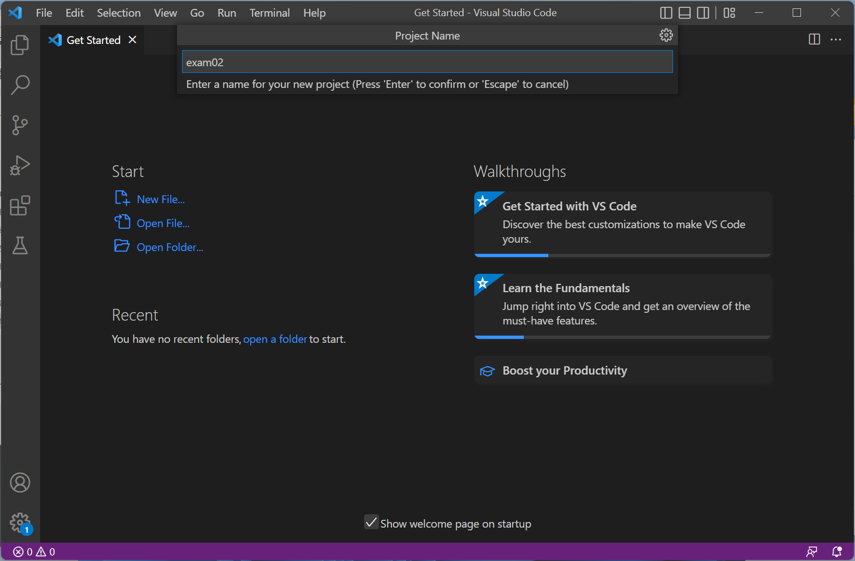Uncheck Show welcome page on startup

coord(371,522)
